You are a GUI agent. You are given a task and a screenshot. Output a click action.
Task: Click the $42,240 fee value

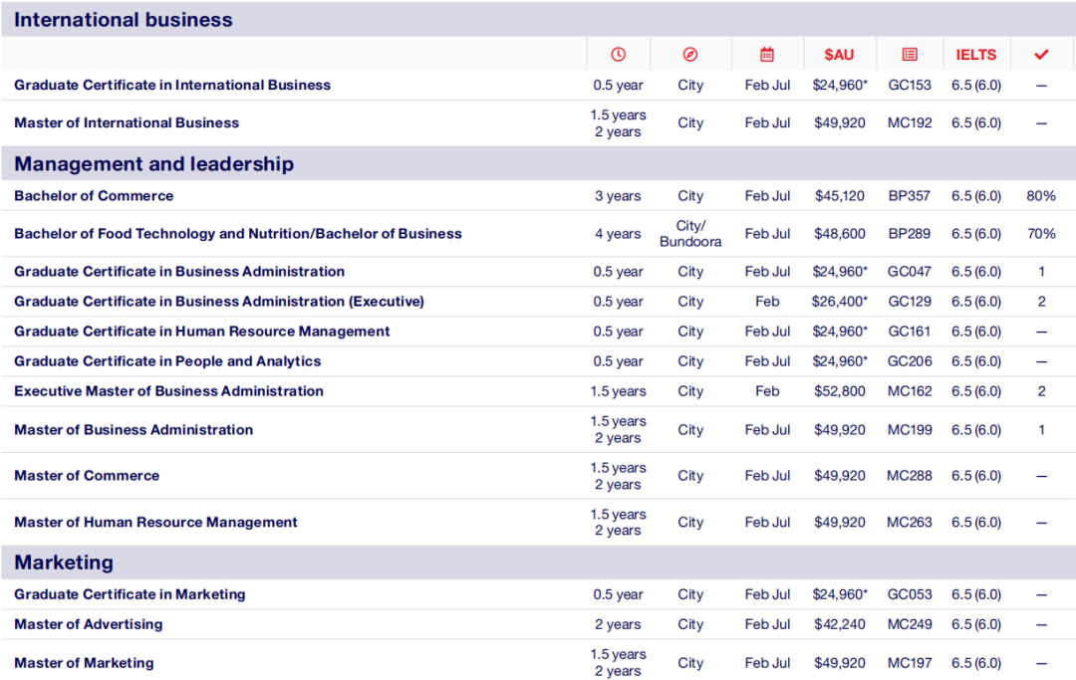(x=839, y=624)
